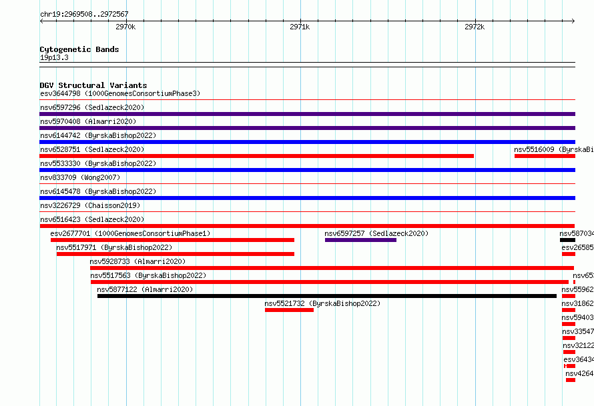The width and height of the screenshot is (594, 406).
Task: Open variant label nsv6597296 (Sedlazeck2020)
Action: click(x=92, y=107)
